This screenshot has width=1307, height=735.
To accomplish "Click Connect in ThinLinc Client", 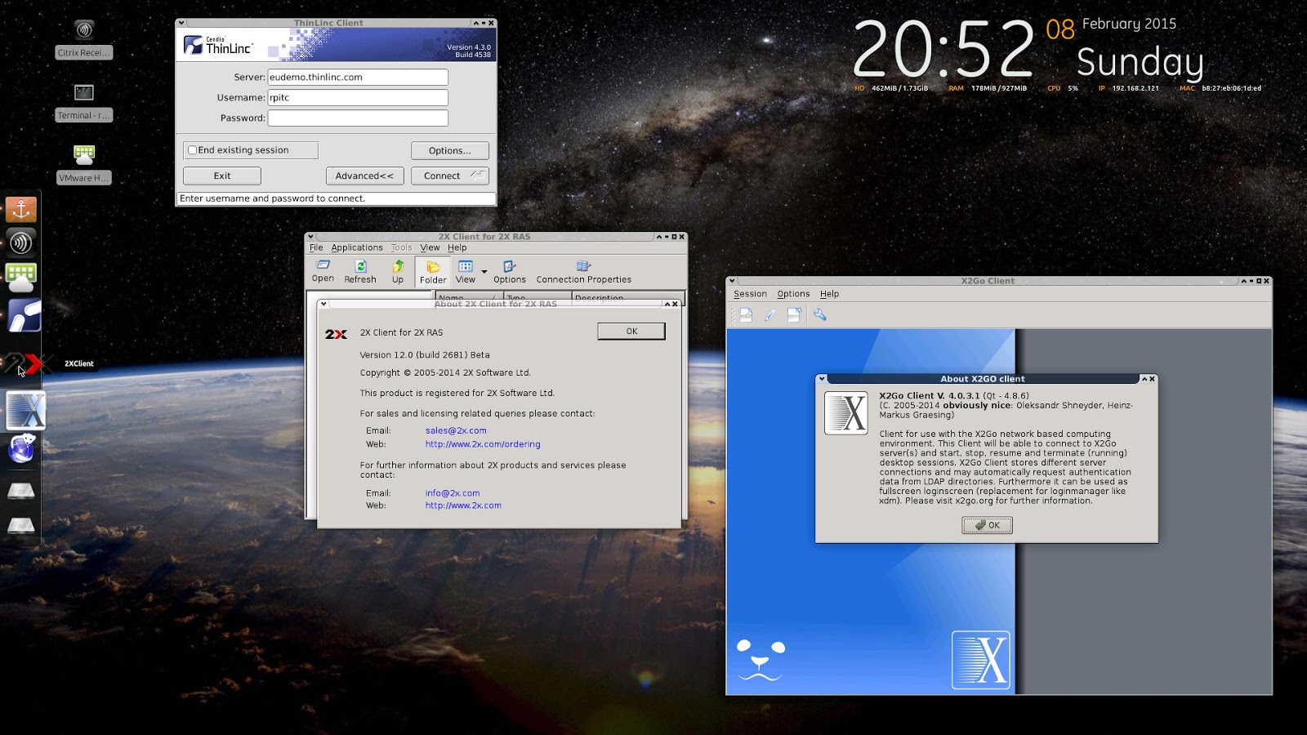I will [x=450, y=176].
